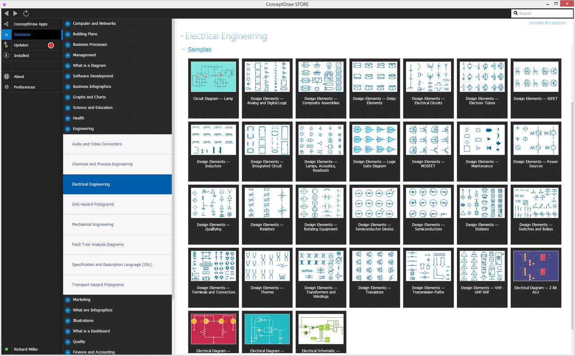Open the Electron Tubes sample
This screenshot has height=356, width=575.
pos(482,89)
